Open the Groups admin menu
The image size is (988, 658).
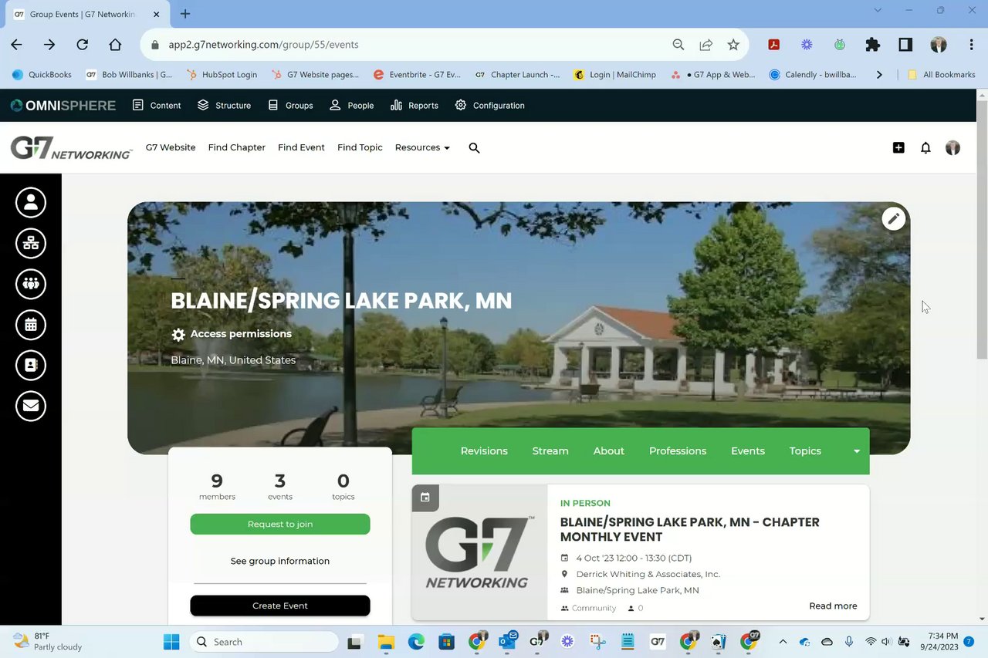click(x=290, y=105)
